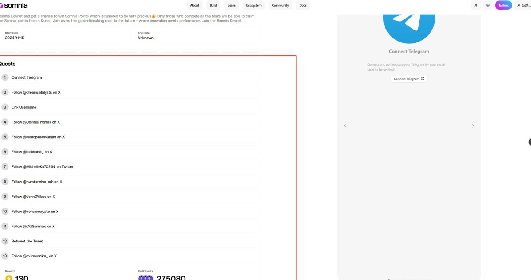This screenshot has width=531, height=280.
Task: Open the 0x24 wallet account button
Action: pyautogui.click(x=523, y=5)
